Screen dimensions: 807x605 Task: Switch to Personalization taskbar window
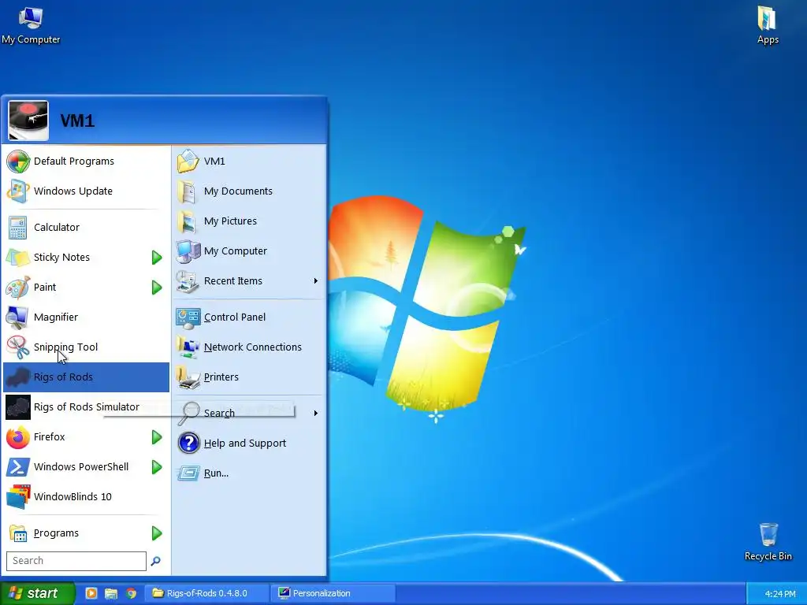(333, 594)
